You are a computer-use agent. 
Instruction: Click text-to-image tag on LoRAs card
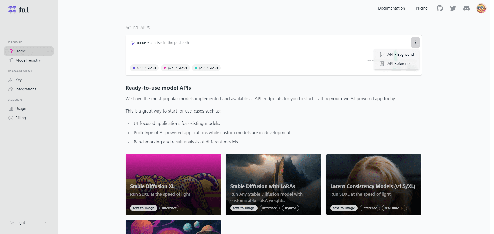click(x=244, y=208)
